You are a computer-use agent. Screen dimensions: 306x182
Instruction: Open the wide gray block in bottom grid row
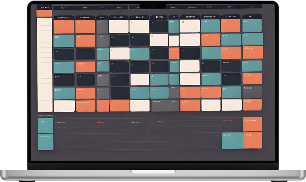165,106
